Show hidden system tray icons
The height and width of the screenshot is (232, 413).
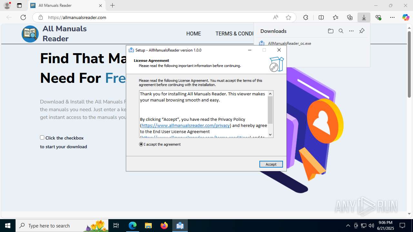click(x=348, y=226)
